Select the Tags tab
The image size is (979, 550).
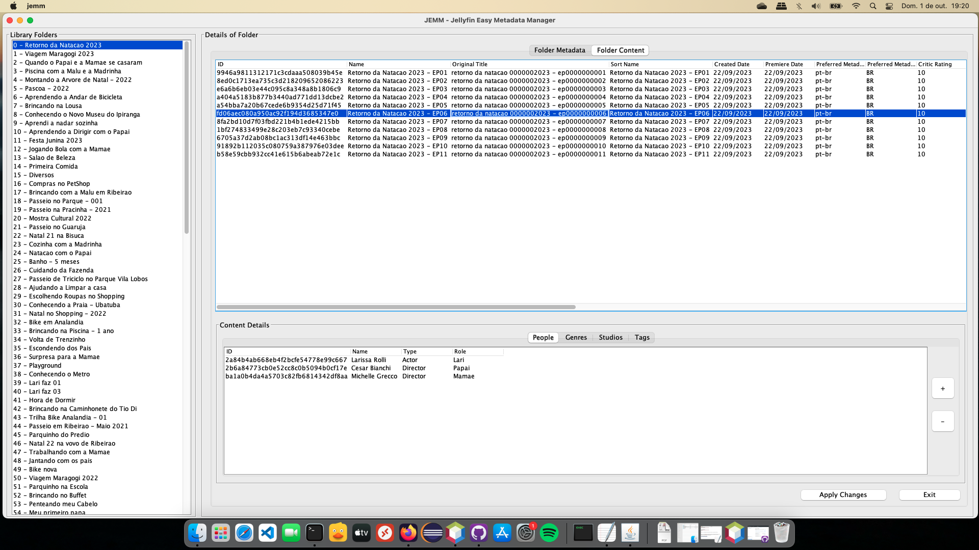[641, 338]
